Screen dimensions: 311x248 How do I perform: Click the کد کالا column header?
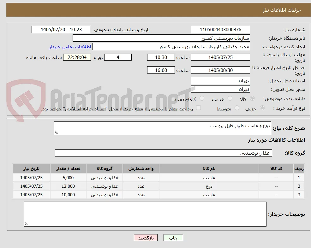click(x=276, y=168)
